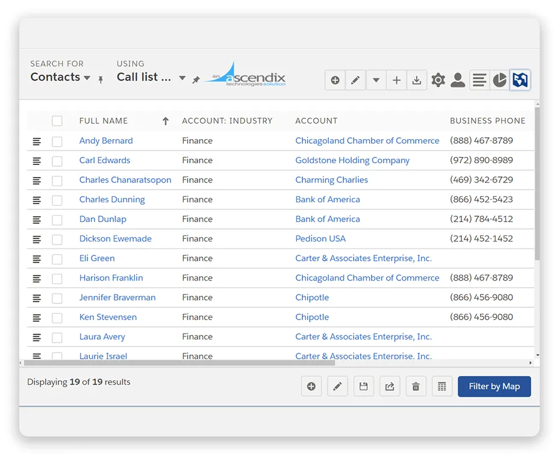Click the pencil edit icon in top toolbar

pos(355,80)
